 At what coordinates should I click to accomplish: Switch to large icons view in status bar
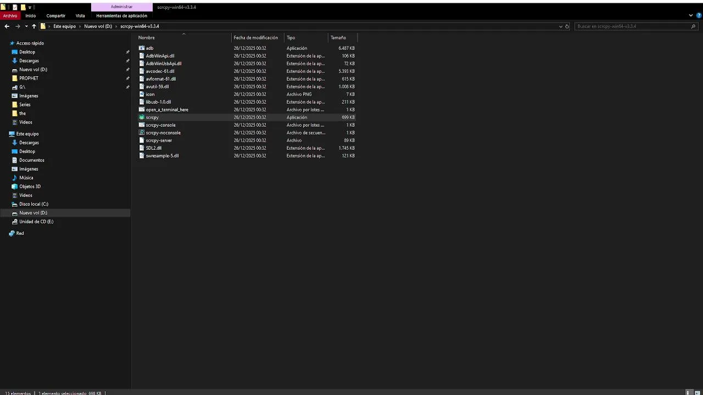(x=699, y=393)
